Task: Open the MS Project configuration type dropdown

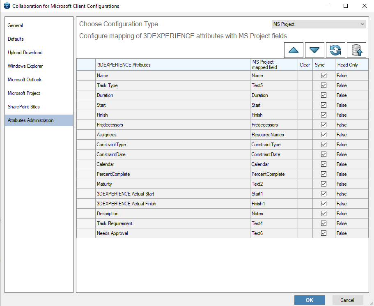Action: click(x=319, y=24)
